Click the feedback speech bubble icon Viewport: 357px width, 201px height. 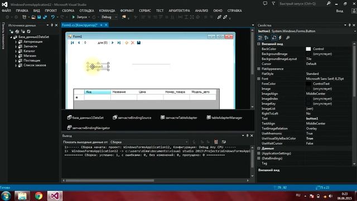click(x=265, y=3)
